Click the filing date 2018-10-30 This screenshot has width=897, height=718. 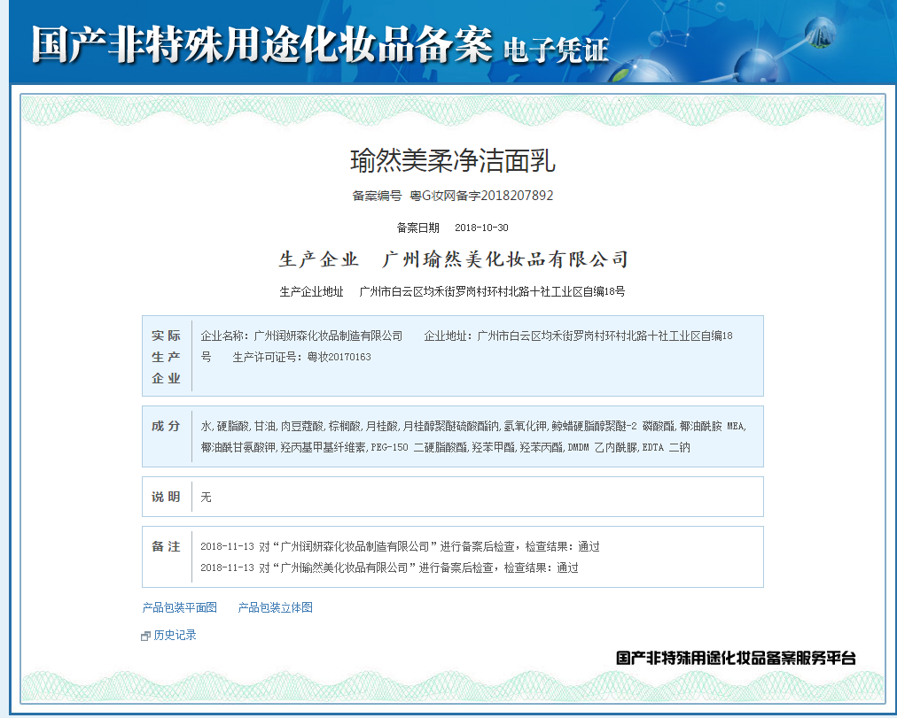pos(481,228)
